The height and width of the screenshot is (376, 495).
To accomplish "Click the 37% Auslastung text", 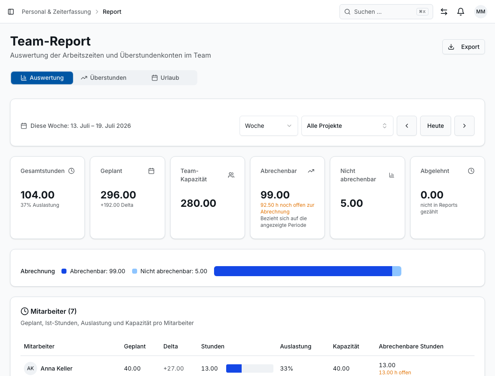I will 40,205.
